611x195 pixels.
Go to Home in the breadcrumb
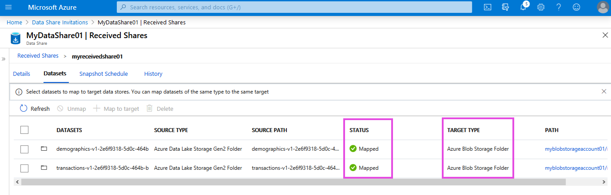tap(14, 22)
